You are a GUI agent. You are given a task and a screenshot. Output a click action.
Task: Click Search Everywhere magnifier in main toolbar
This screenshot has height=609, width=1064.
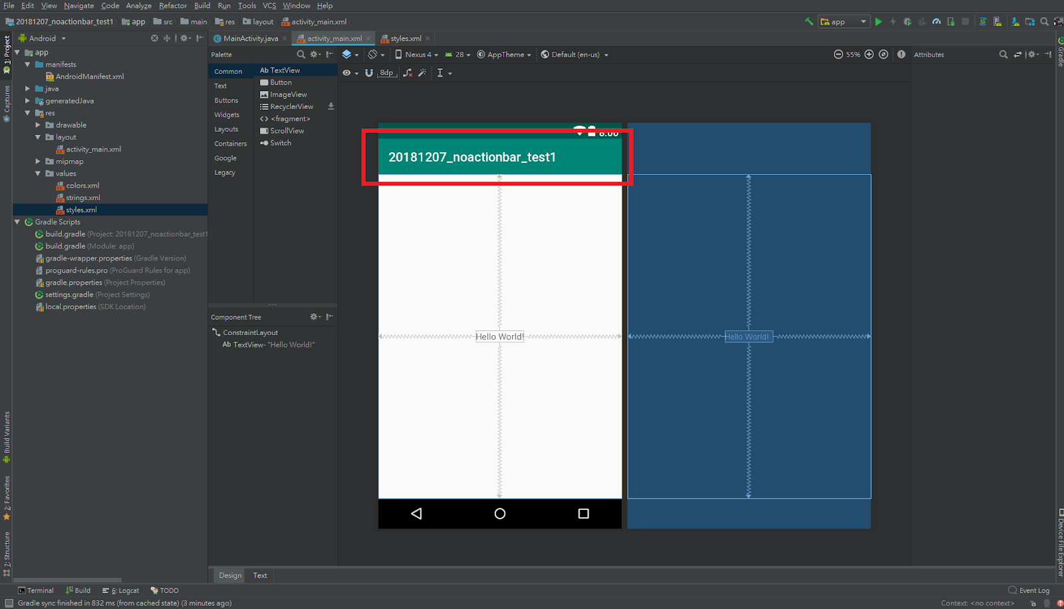[x=1045, y=21]
